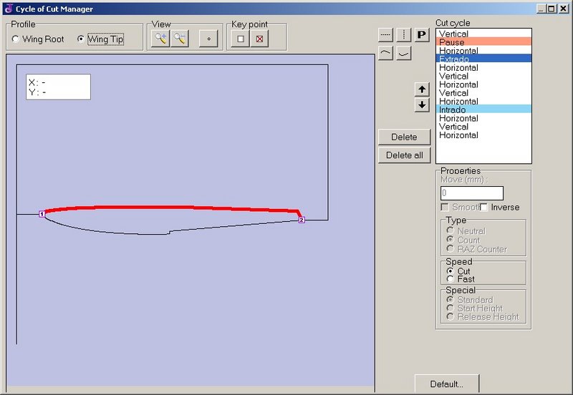Move selected cycle step up
Image resolution: width=573 pixels, height=395 pixels.
tap(422, 89)
